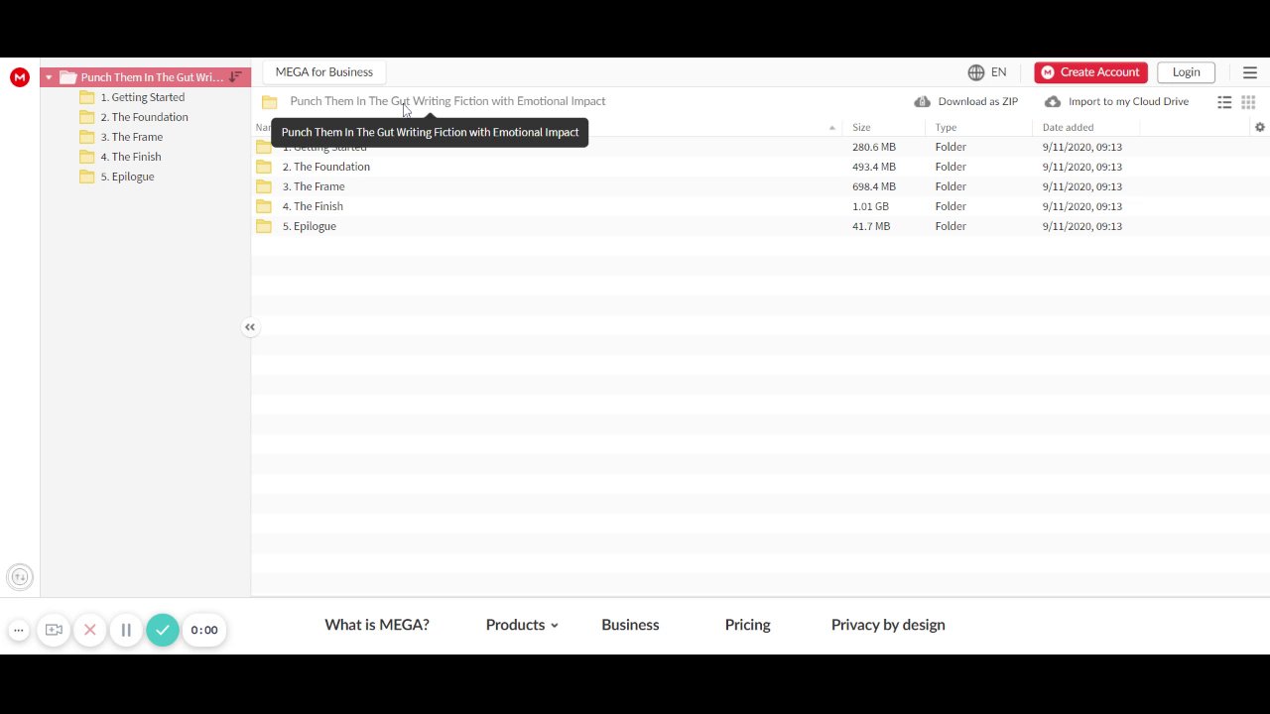Viewport: 1270px width, 714px height.
Task: Import folder to my Cloud Drive
Action: pyautogui.click(x=1116, y=101)
